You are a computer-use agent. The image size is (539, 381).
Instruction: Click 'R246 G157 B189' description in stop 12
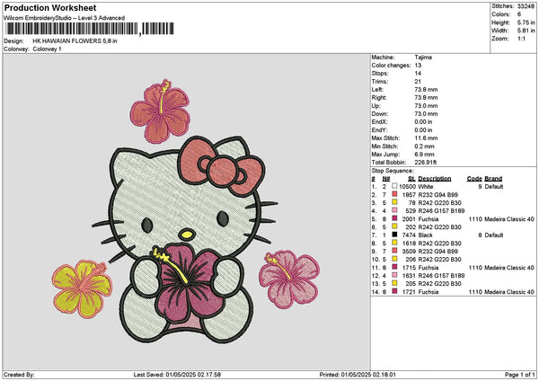click(x=441, y=276)
